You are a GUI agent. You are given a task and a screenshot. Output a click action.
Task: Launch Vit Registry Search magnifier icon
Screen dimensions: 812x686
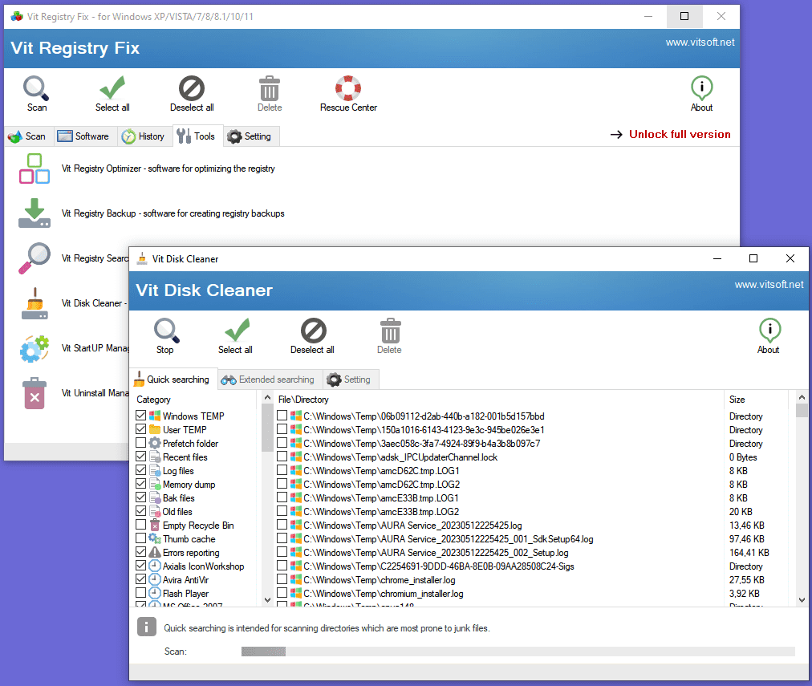pos(35,258)
